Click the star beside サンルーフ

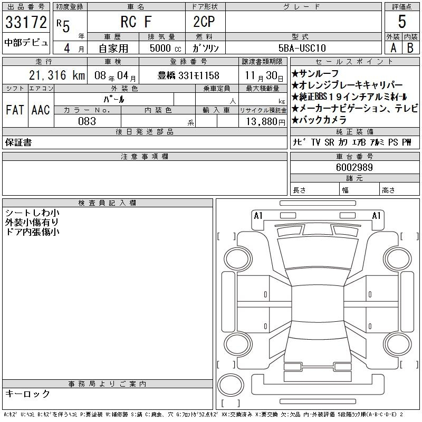[295, 74]
